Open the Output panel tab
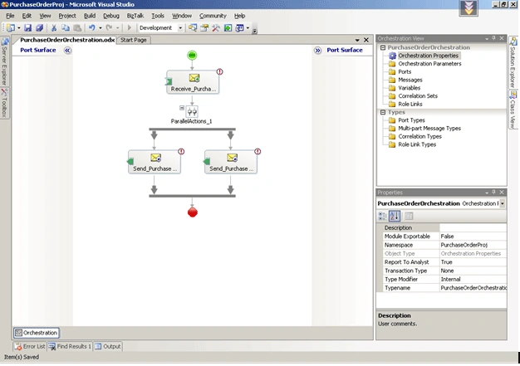 point(108,346)
